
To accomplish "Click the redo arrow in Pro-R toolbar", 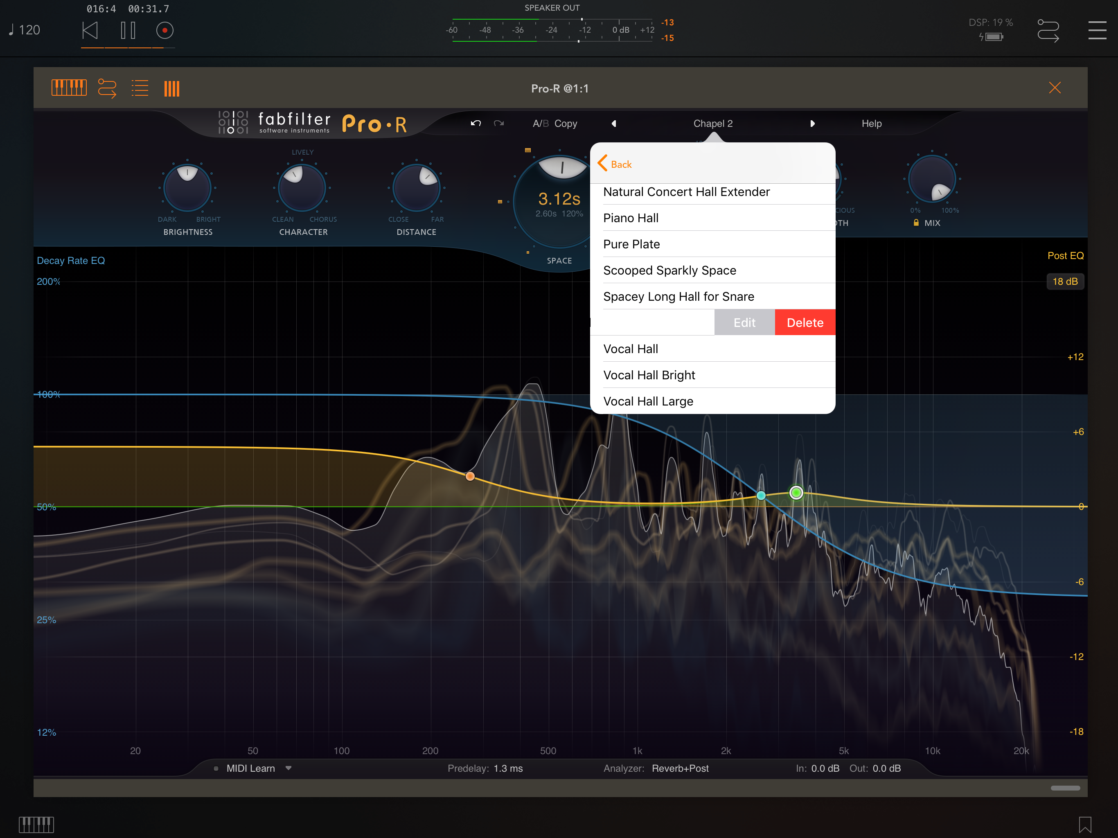I will tap(499, 123).
